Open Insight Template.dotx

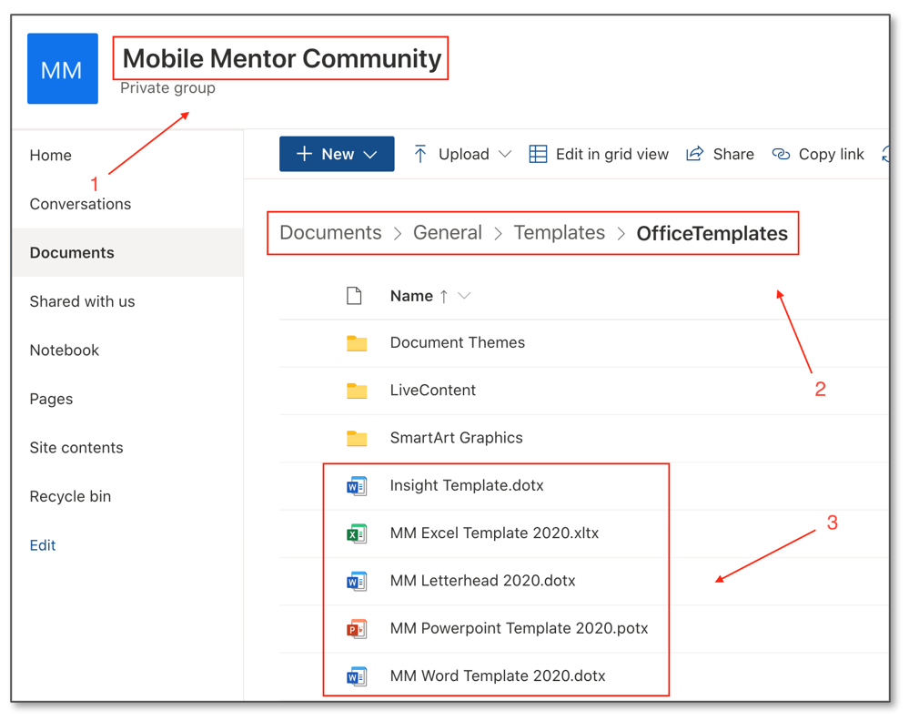pyautogui.click(x=467, y=485)
